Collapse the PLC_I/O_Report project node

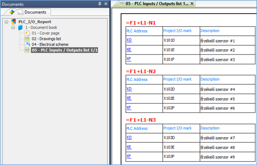coord(6,22)
